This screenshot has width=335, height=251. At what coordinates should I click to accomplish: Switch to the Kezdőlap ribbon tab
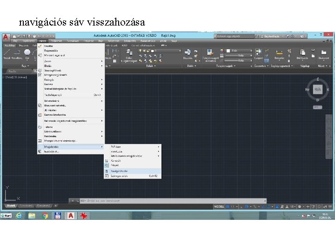[10, 46]
